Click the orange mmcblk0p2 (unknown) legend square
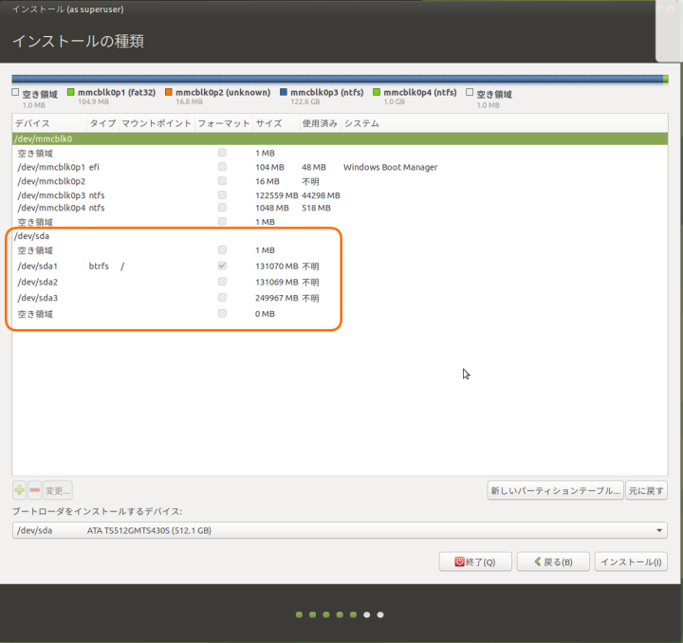Screen dimensions: 683x643 pyautogui.click(x=168, y=93)
